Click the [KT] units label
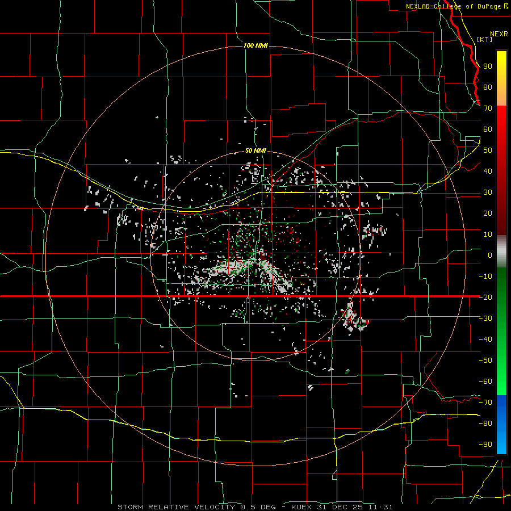The image size is (511, 511). 484,39
